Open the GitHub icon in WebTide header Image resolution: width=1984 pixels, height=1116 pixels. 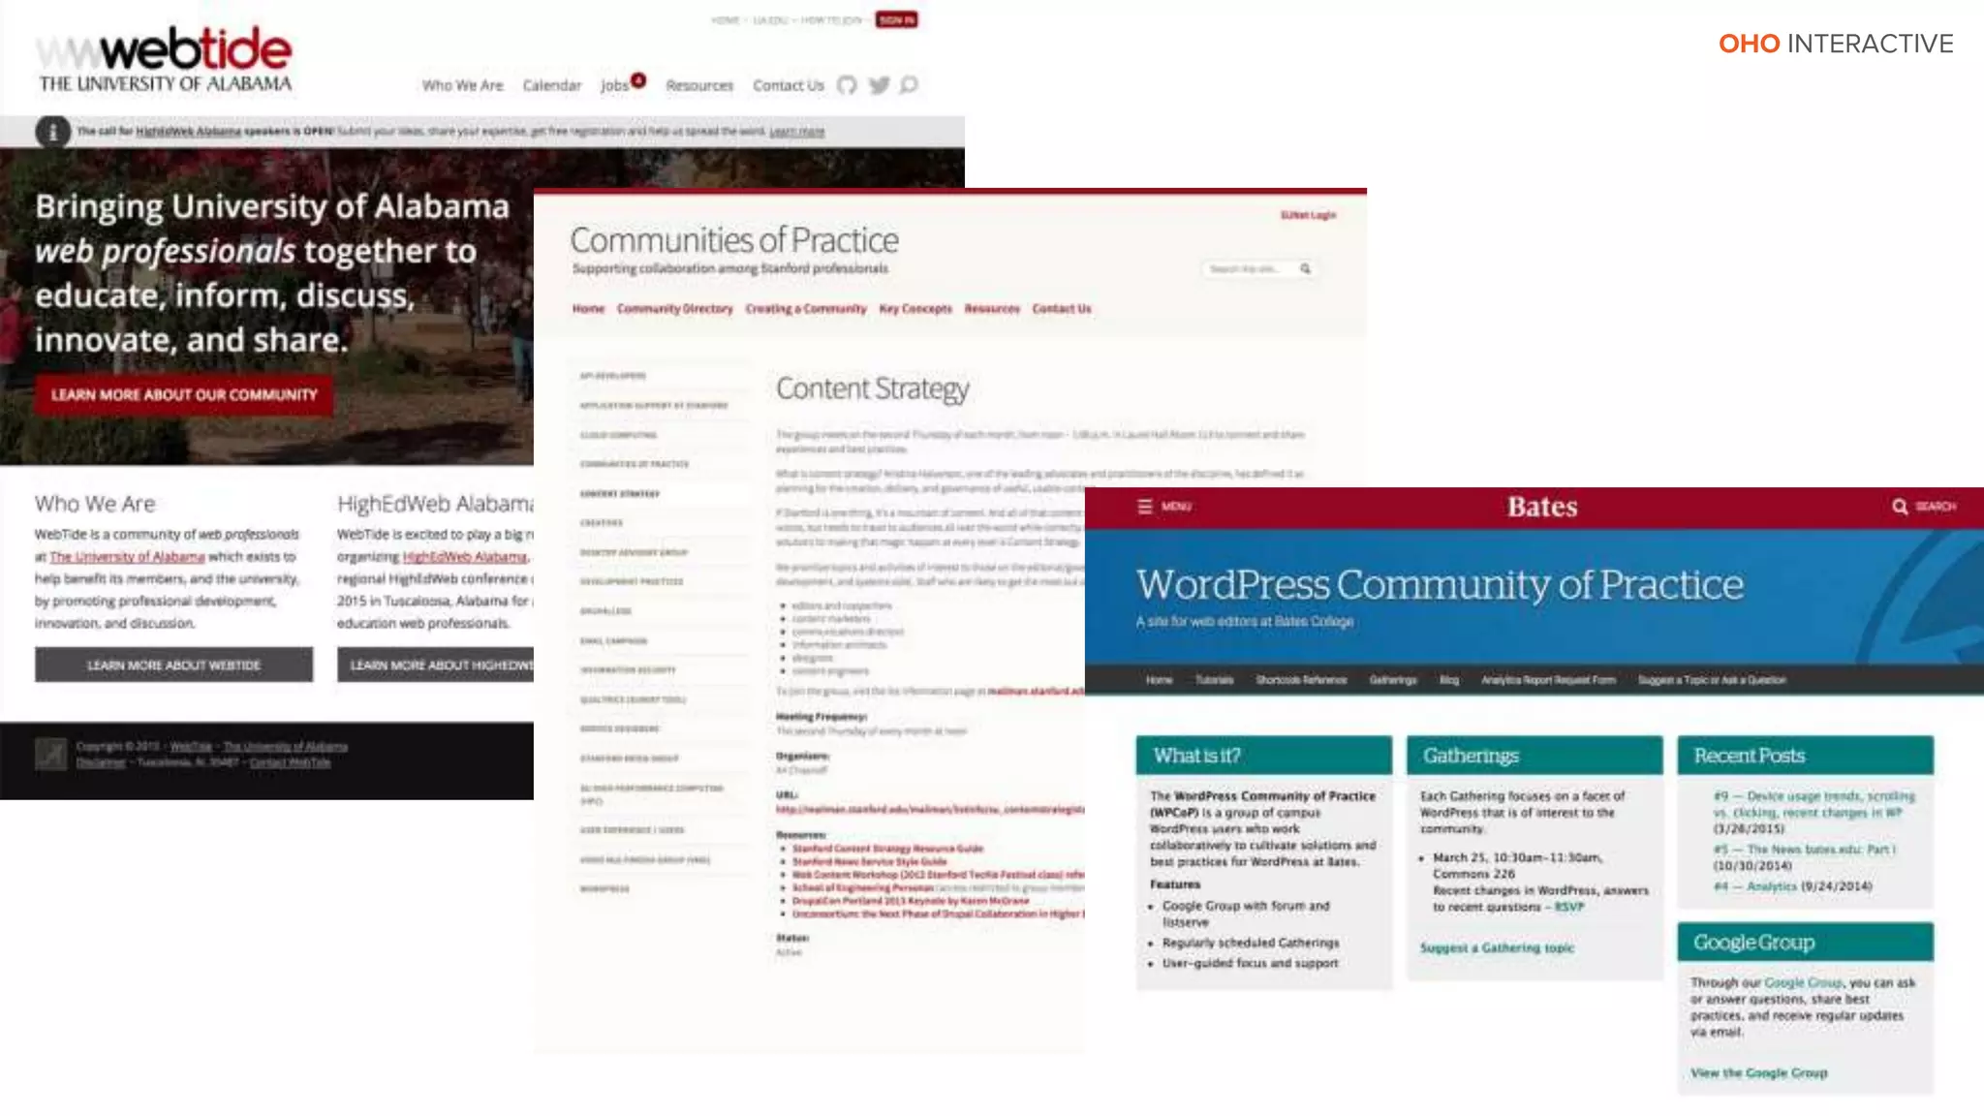[x=847, y=85]
